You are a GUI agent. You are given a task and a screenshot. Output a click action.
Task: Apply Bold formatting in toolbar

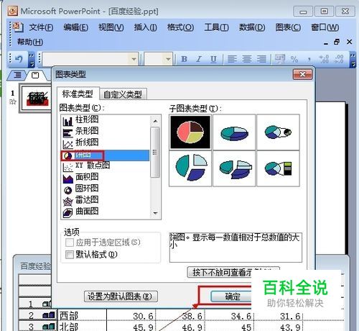tap(184, 59)
